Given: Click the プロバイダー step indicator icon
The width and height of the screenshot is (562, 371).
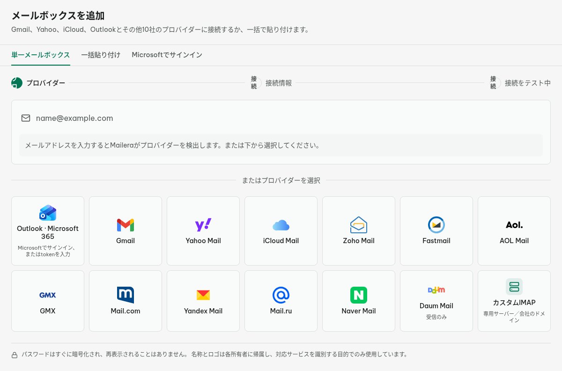Looking at the screenshot, I should [17, 83].
